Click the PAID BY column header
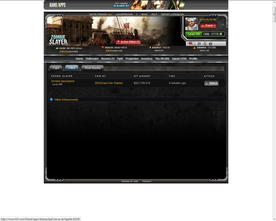276x221 pixels. [100, 76]
